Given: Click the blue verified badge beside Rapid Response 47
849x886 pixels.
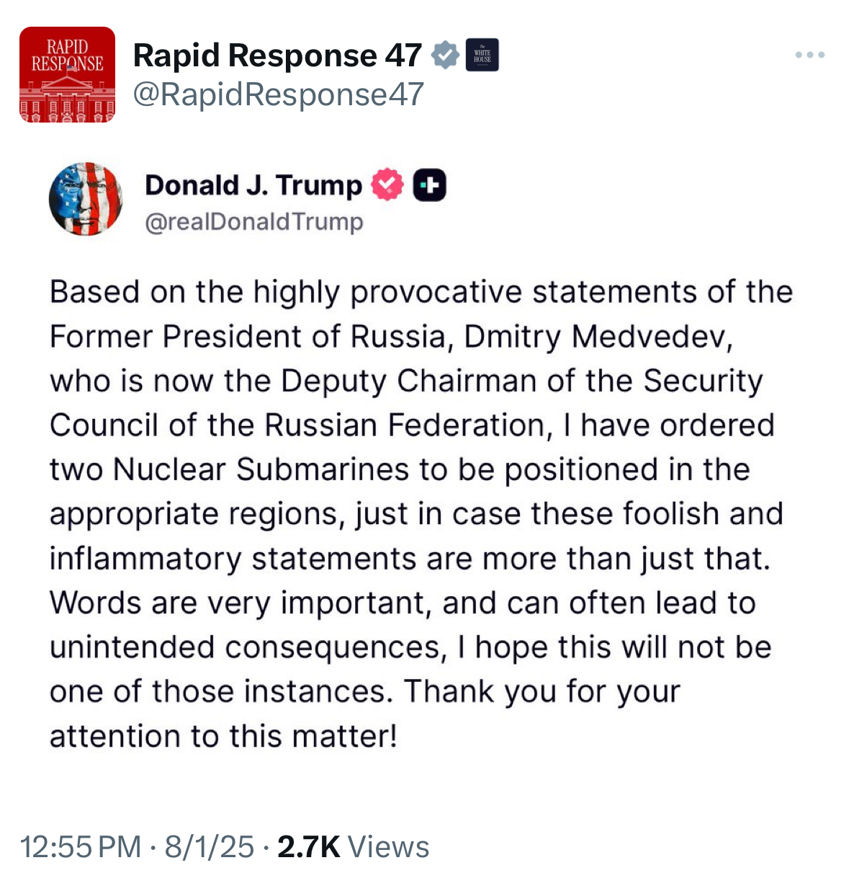Looking at the screenshot, I should coord(445,56).
